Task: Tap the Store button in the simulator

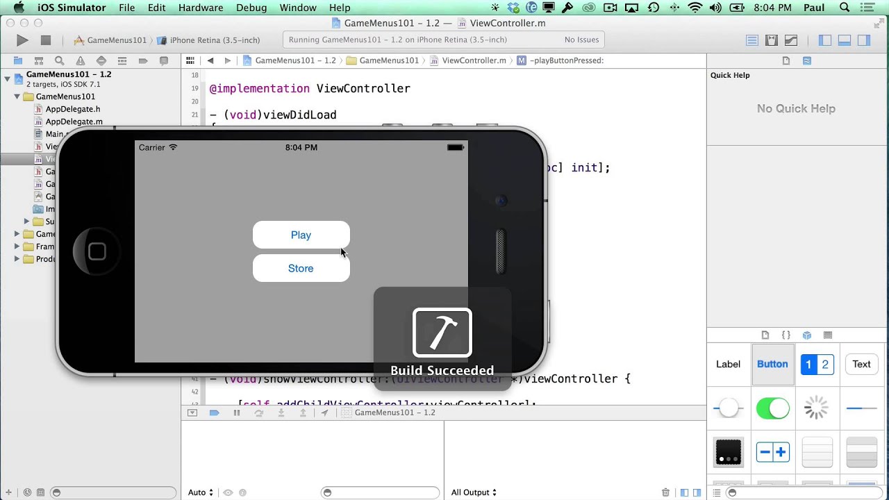Action: pos(301,268)
